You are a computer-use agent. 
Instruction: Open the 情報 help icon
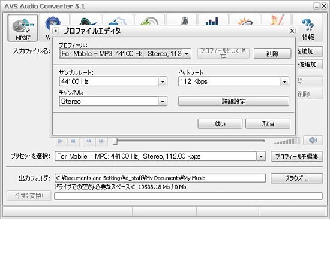click(x=308, y=28)
